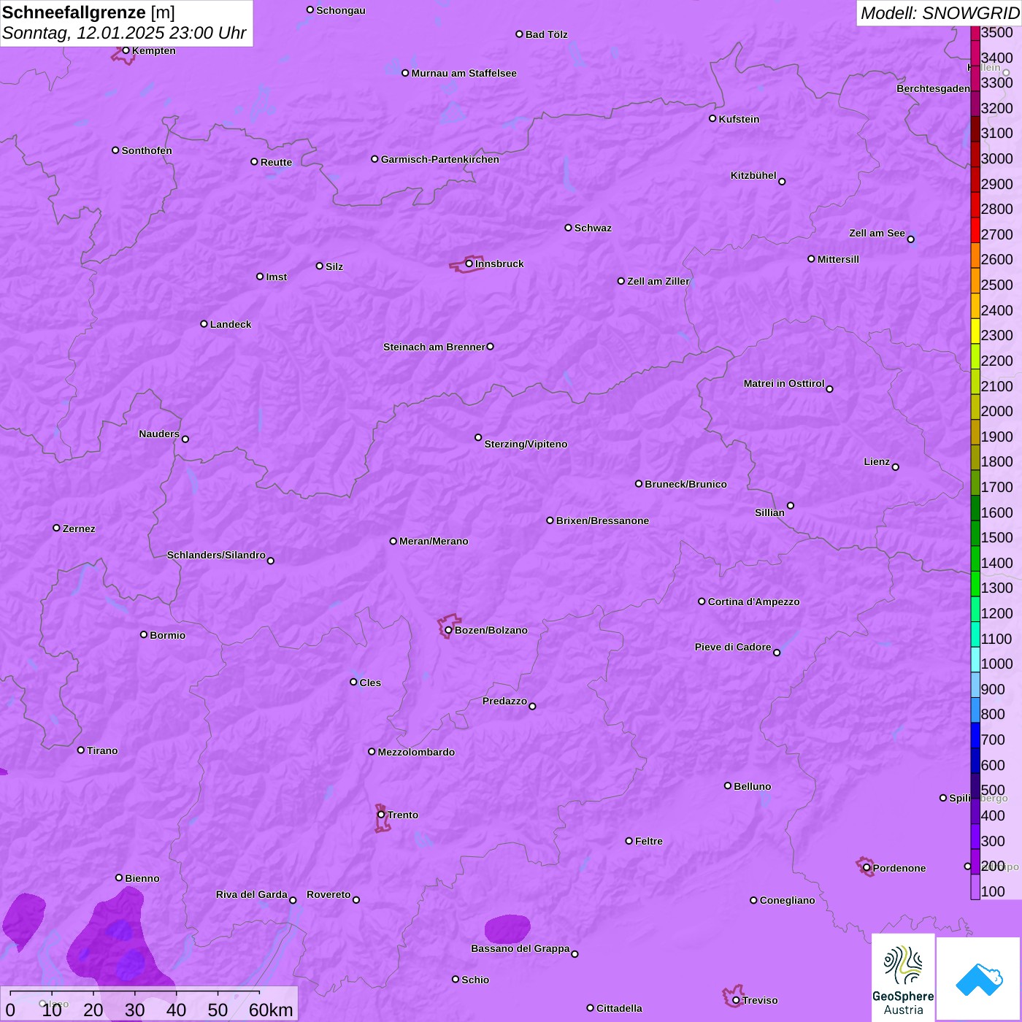This screenshot has height=1022, width=1022.
Task: Click the 'Riva del Garda' label
Action: 252,894
